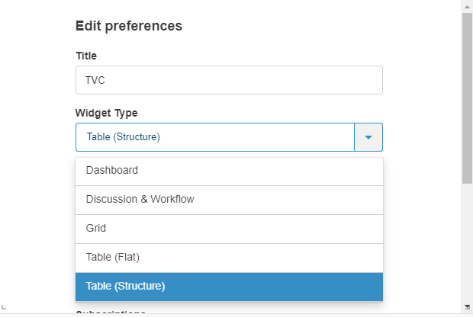Click the scrollbar track below the thumb

[467, 244]
